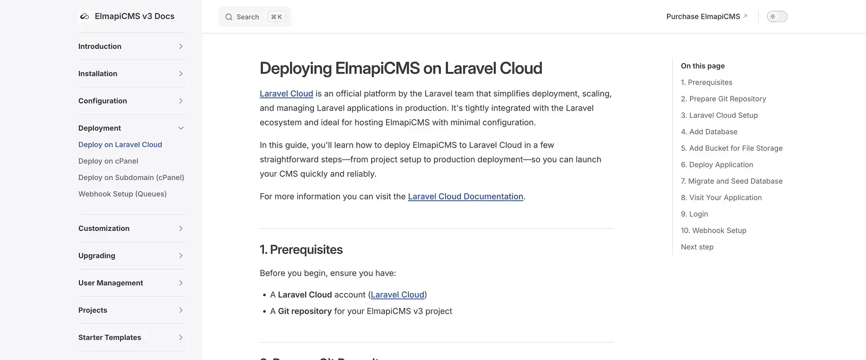The height and width of the screenshot is (360, 866).
Task: Jump to 9. Login section
Action: (x=694, y=214)
